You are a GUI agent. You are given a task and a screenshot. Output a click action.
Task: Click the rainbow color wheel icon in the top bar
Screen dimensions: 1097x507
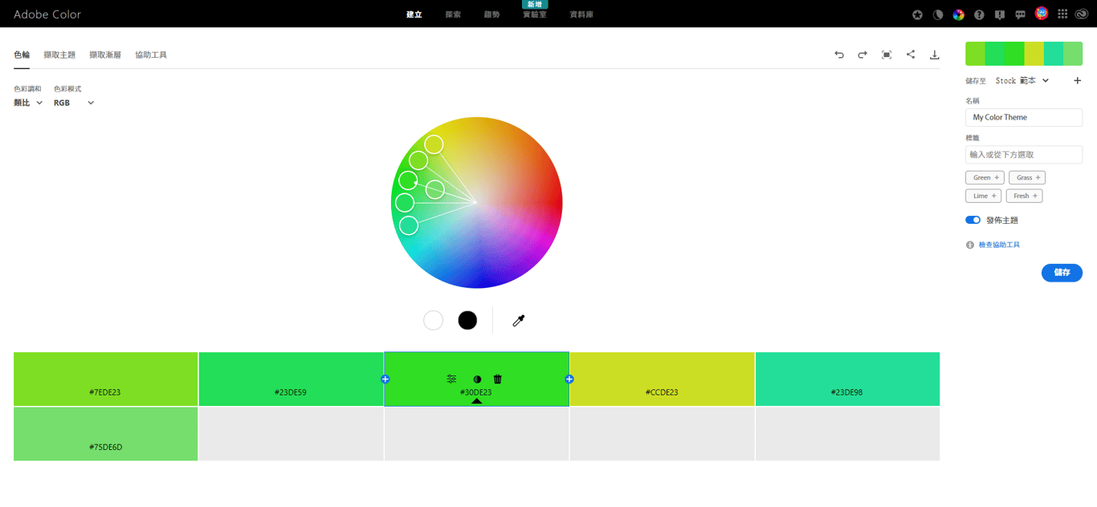pyautogui.click(x=958, y=14)
